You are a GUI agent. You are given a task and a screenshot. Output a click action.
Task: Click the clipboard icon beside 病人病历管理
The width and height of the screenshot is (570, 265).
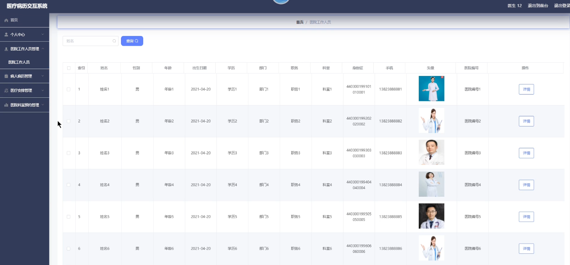click(x=6, y=76)
